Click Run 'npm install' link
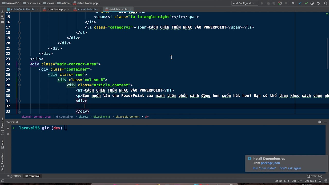Image resolution: width=329 pixels, height=185 pixels. [x=264, y=168]
